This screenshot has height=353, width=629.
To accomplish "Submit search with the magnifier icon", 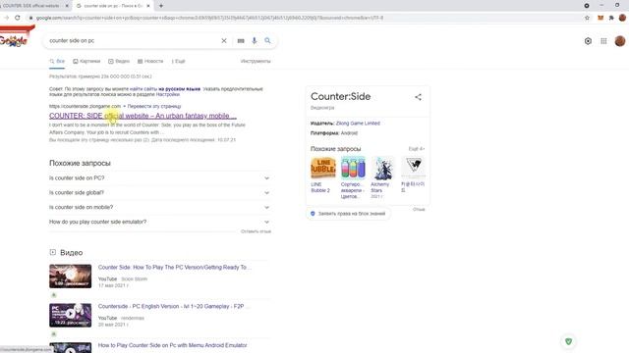I will (267, 40).
